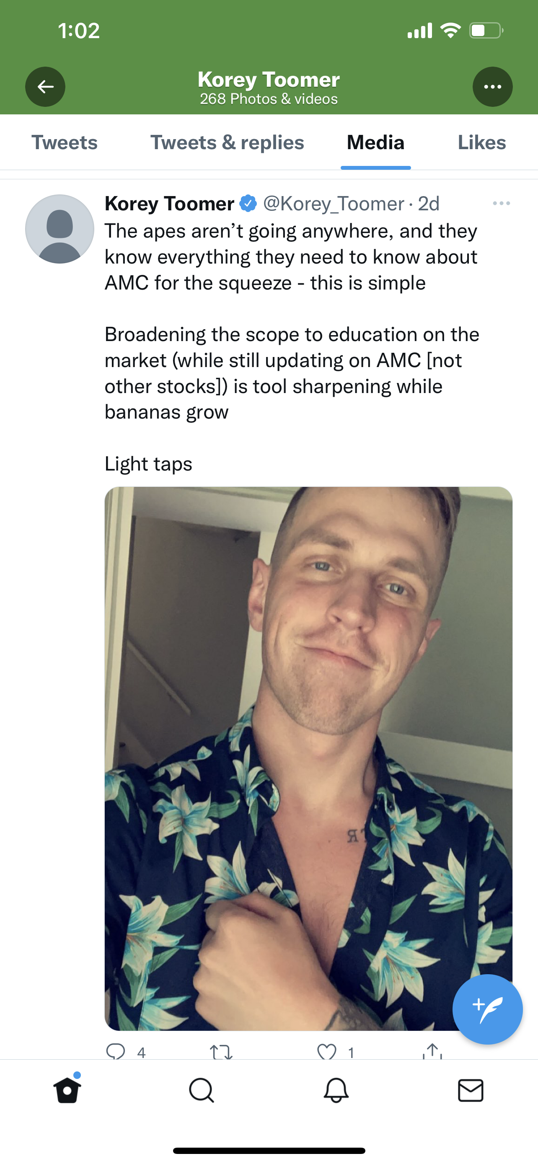Switch to the Likes tab
The image size is (538, 1164).
click(x=481, y=143)
